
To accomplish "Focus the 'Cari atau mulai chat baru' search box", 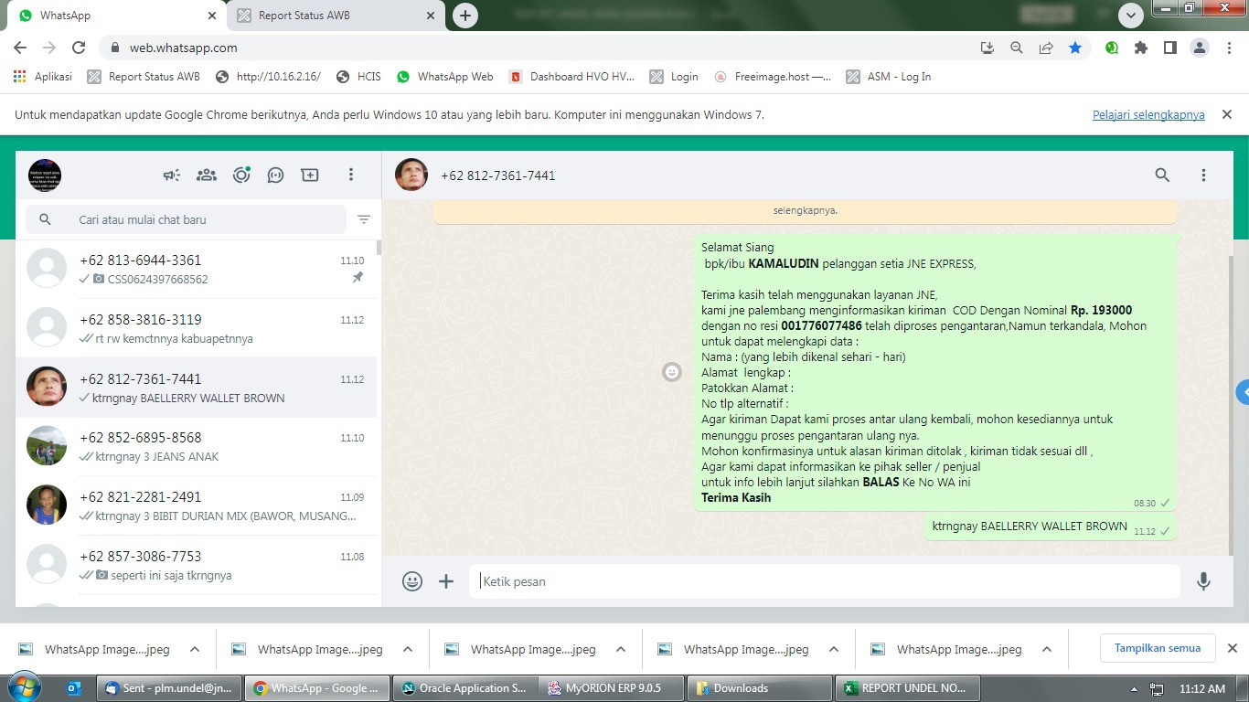I will [187, 219].
